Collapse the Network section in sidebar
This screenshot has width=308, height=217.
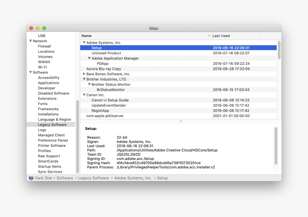(x=30, y=41)
